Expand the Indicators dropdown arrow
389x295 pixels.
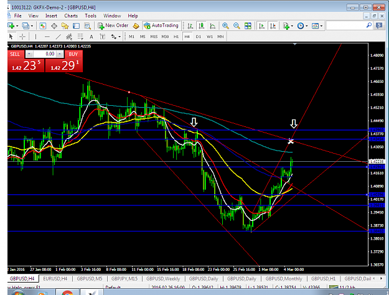292,26
